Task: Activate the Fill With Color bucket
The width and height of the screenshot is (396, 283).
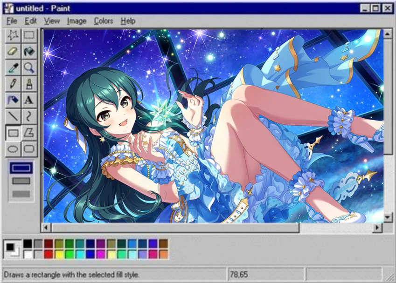Action: click(29, 52)
